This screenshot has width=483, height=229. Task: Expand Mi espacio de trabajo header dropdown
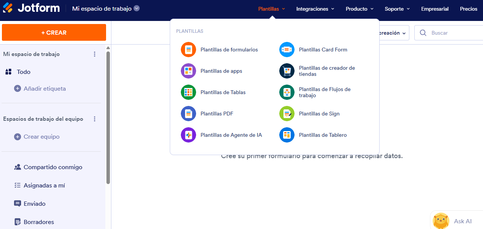click(137, 8)
